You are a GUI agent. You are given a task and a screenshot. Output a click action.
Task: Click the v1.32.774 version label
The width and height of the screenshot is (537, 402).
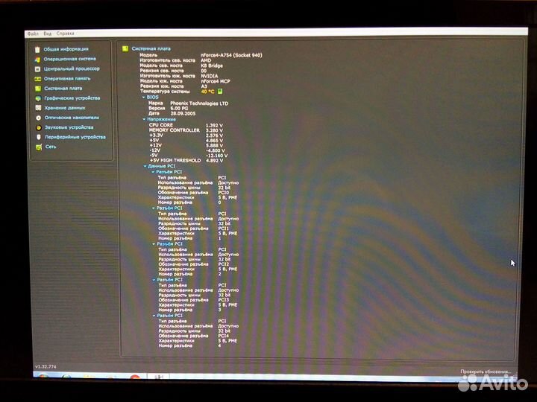coord(45,366)
